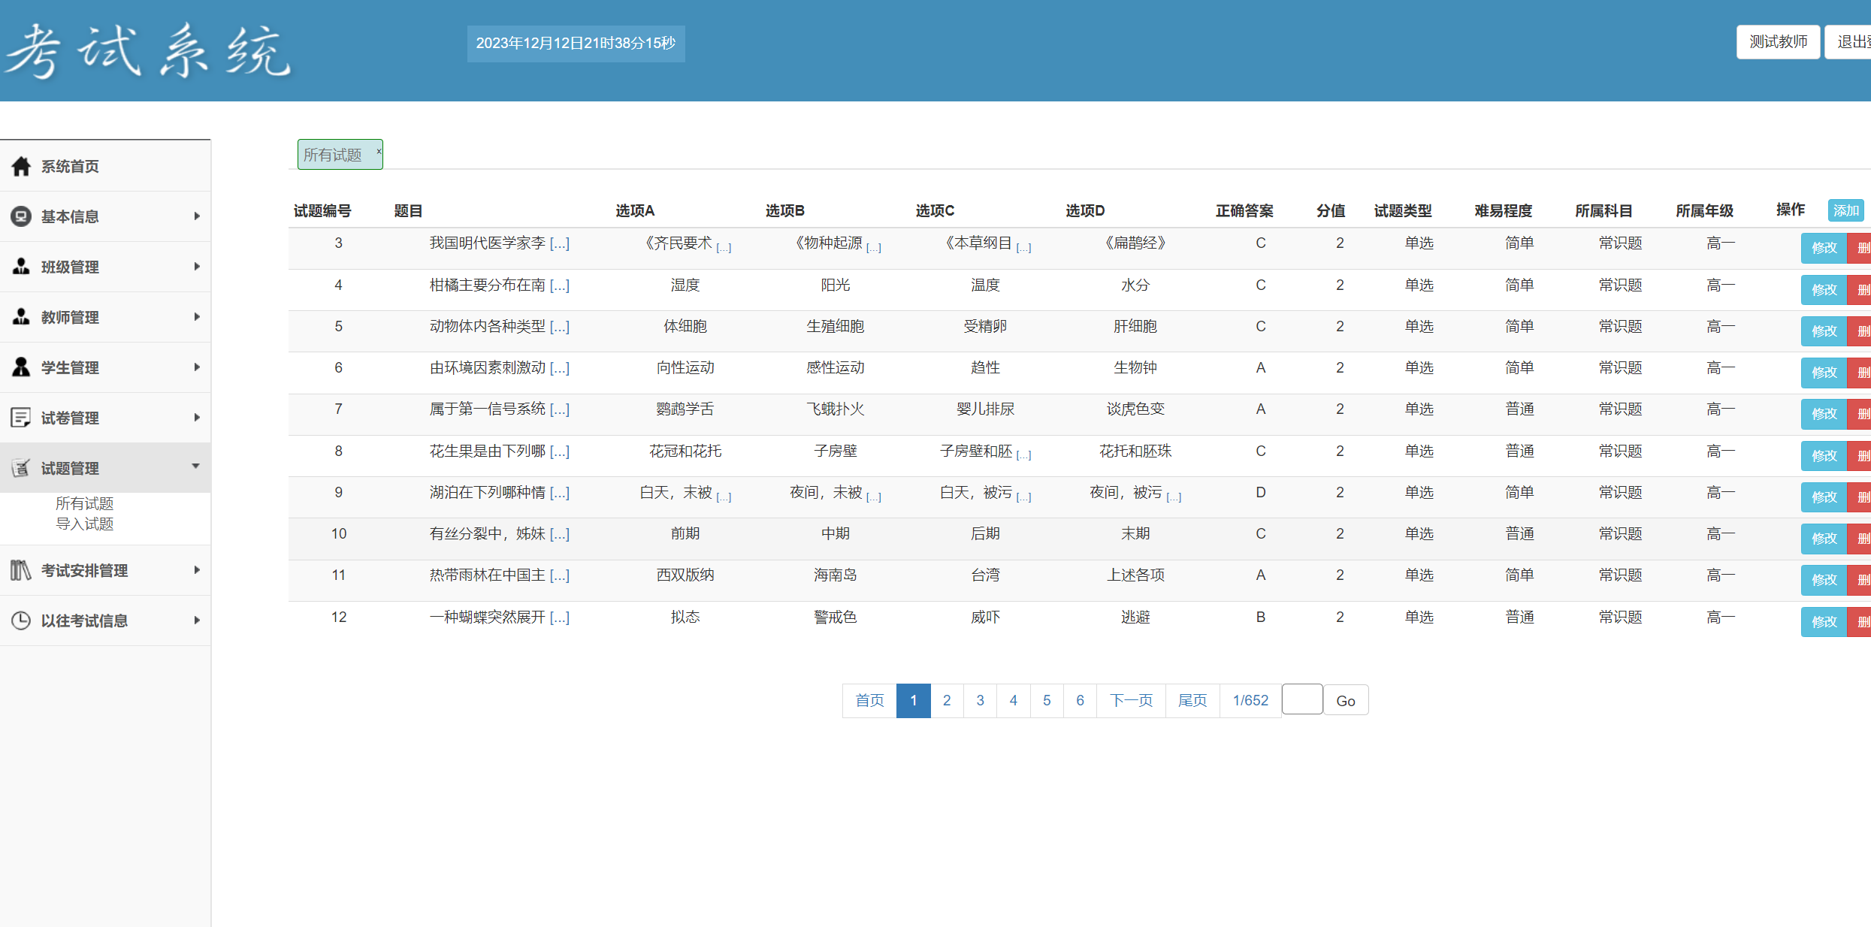Click the 试卷管理 document icon
The width and height of the screenshot is (1871, 927).
(x=21, y=418)
